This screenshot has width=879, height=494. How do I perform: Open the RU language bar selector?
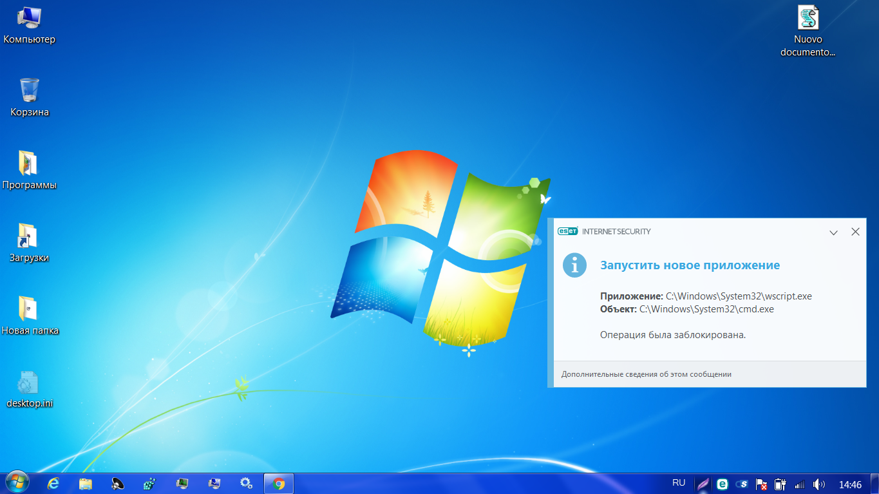coord(679,482)
